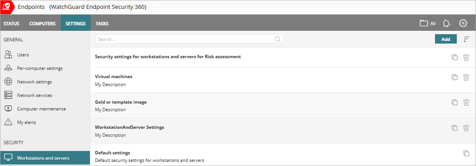
Task: Copy the Virtual machines profile
Action: click(454, 77)
